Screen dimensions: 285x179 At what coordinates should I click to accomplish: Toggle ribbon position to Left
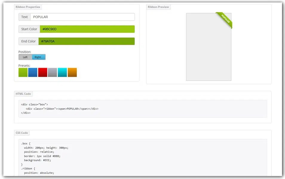pyautogui.click(x=25, y=57)
